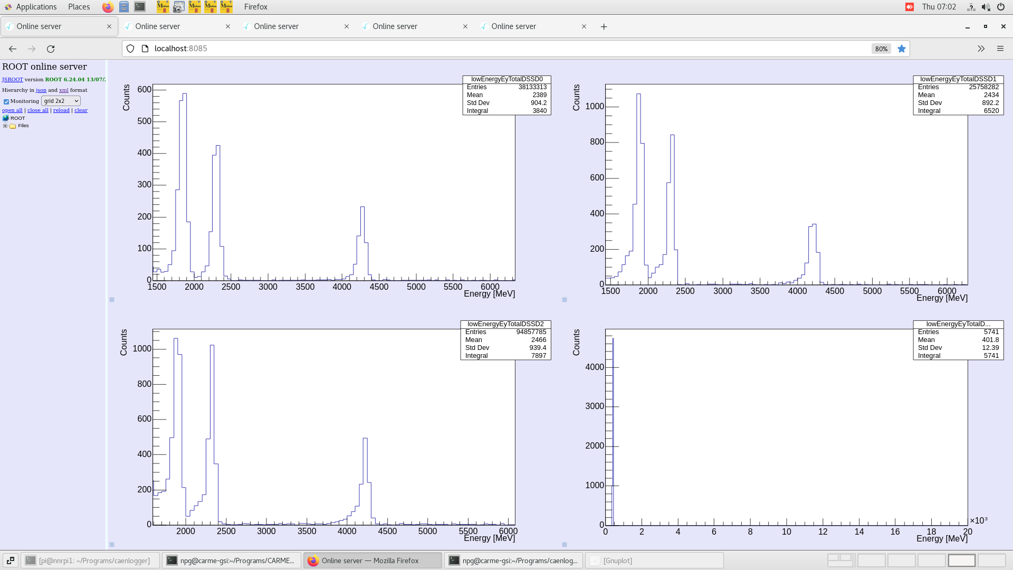Click the volume icon in the system tray
The height and width of the screenshot is (570, 1013).
986,7
